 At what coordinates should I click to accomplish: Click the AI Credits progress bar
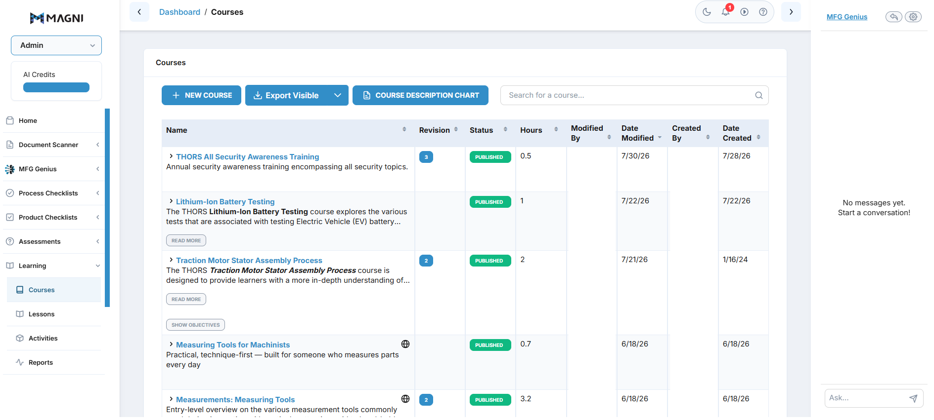tap(56, 87)
